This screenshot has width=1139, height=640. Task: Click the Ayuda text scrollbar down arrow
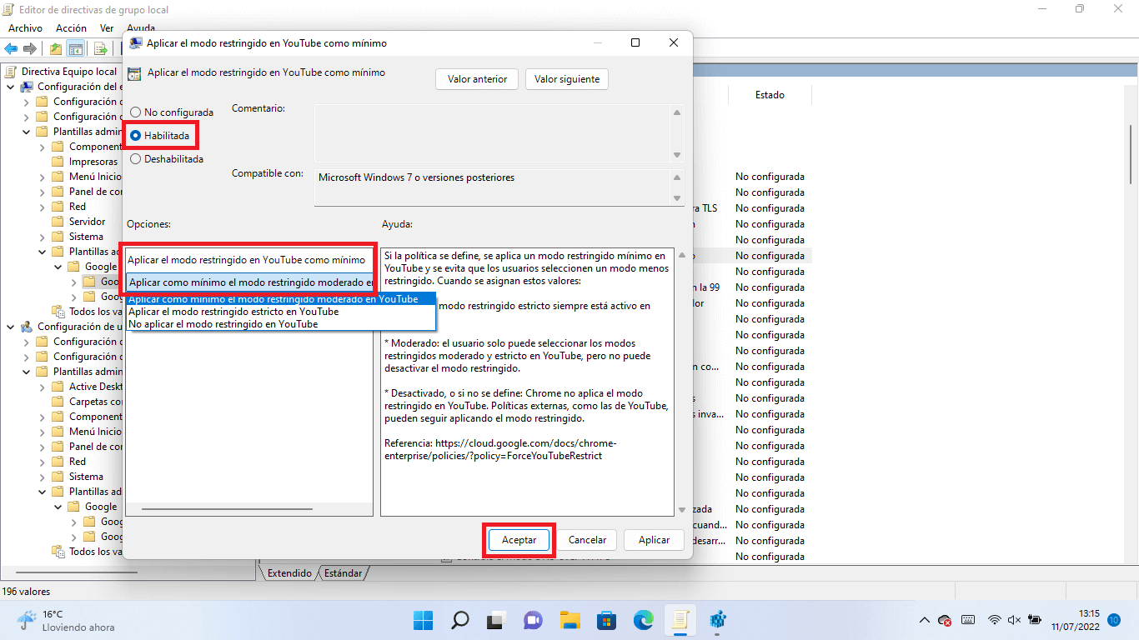[681, 509]
